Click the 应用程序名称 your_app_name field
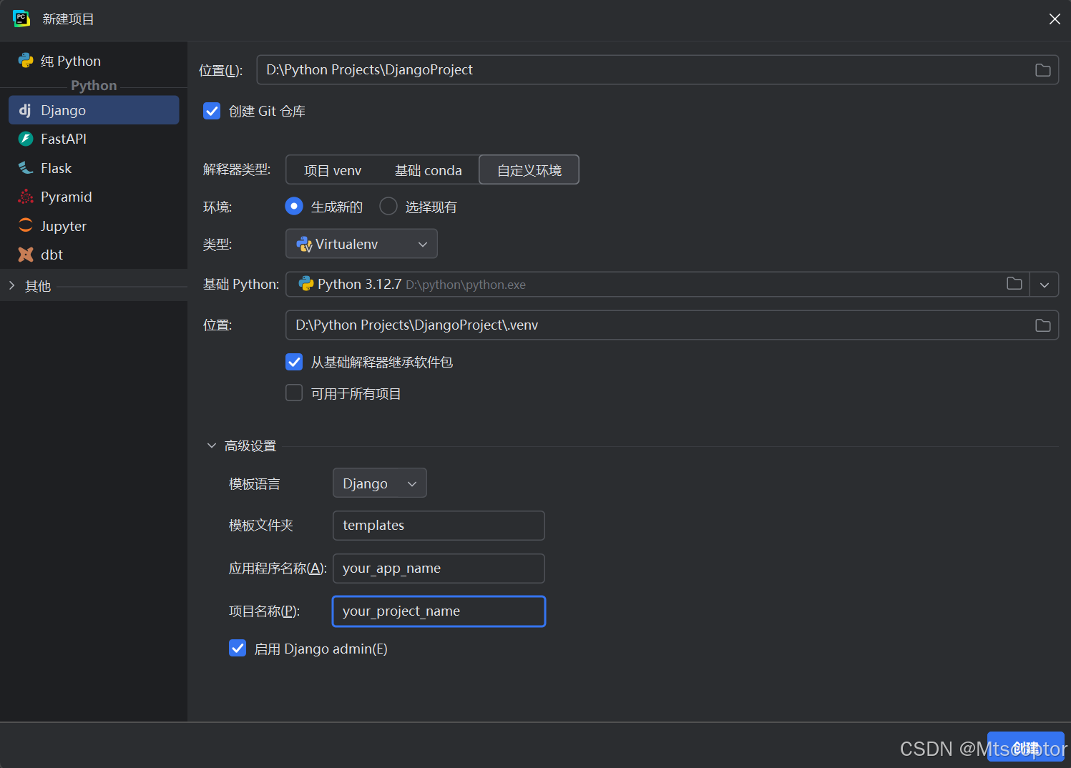 pyautogui.click(x=439, y=568)
